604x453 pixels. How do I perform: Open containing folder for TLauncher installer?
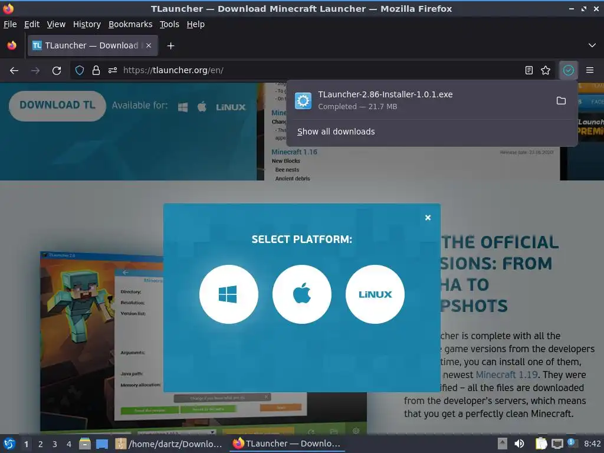pyautogui.click(x=562, y=100)
